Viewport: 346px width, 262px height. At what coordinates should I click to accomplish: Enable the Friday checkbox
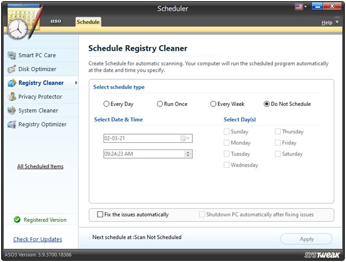pos(278,142)
